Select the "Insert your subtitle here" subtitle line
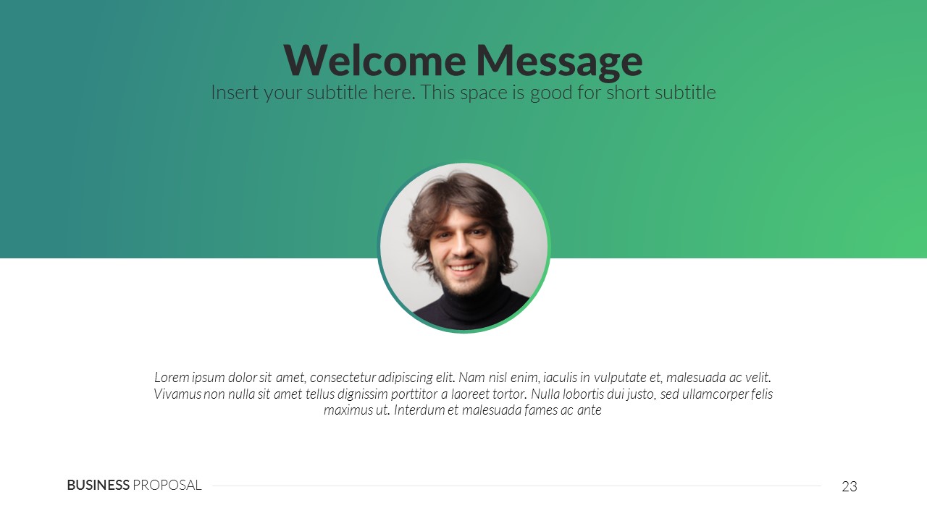 click(x=463, y=93)
